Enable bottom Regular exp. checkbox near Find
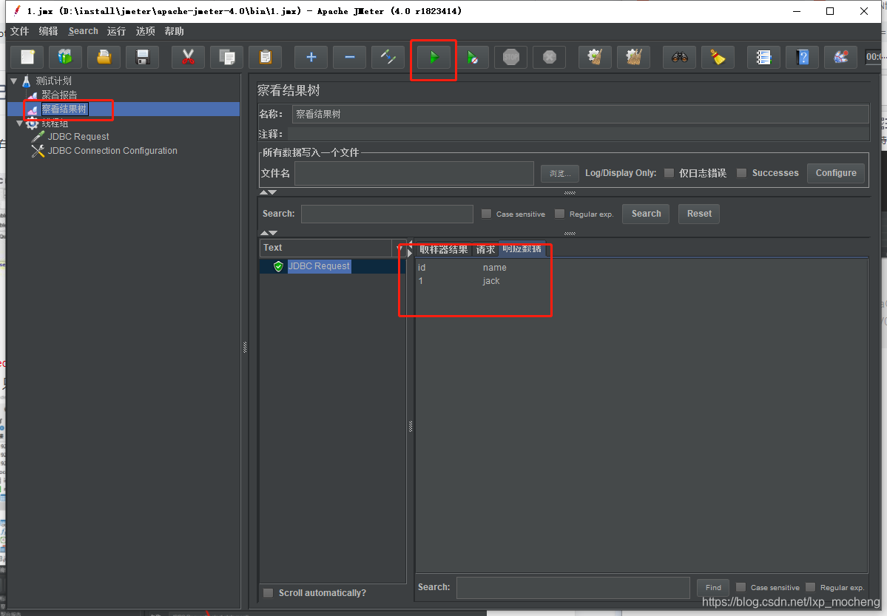Viewport: 887px width, 616px height. tap(810, 587)
